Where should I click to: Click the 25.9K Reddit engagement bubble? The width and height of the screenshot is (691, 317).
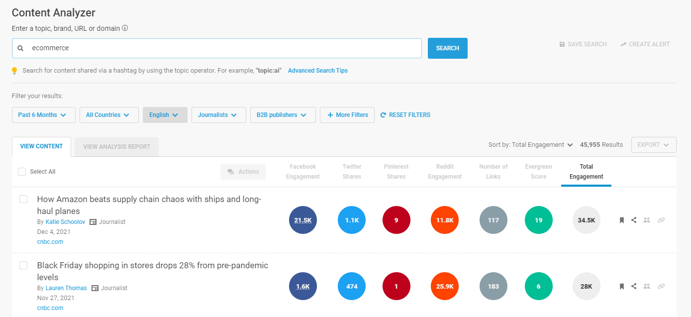[445, 286]
